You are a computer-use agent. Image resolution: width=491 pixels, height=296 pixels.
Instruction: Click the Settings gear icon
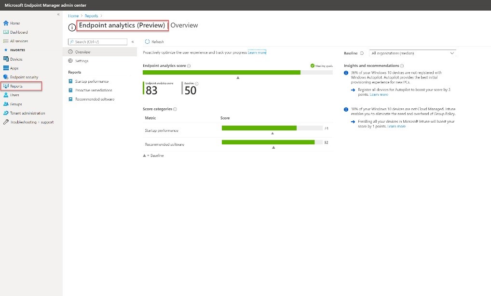pyautogui.click(x=70, y=61)
